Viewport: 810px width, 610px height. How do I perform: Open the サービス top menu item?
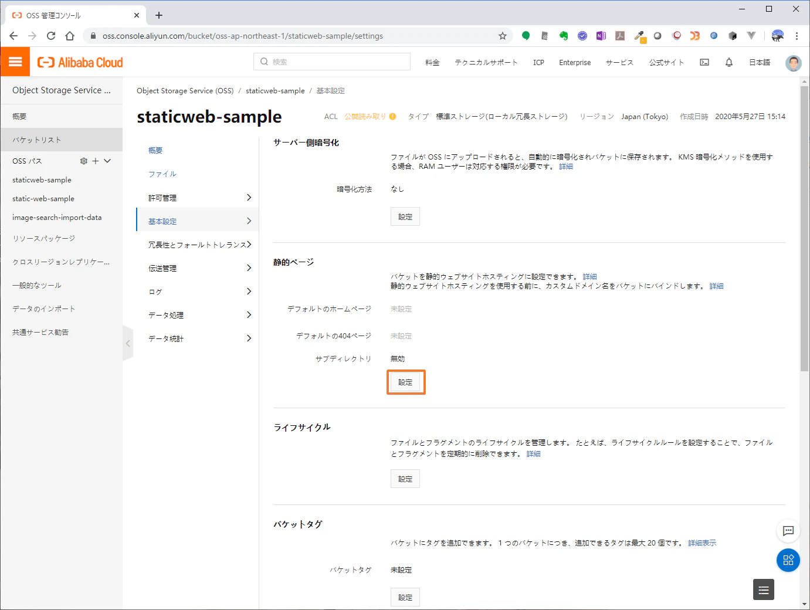click(x=620, y=62)
